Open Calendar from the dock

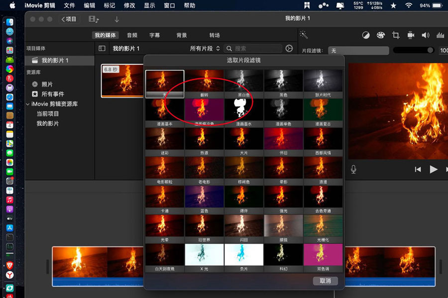pos(10,125)
